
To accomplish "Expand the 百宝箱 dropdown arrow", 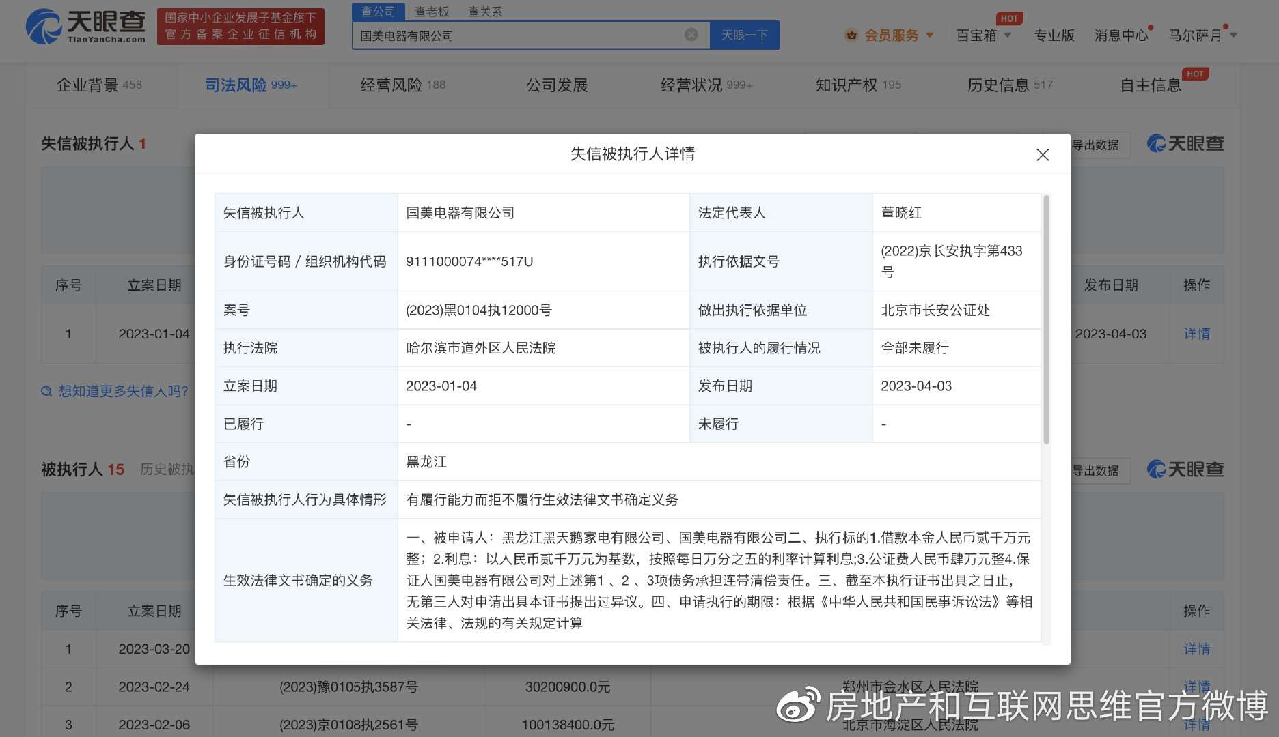I will tap(1008, 35).
